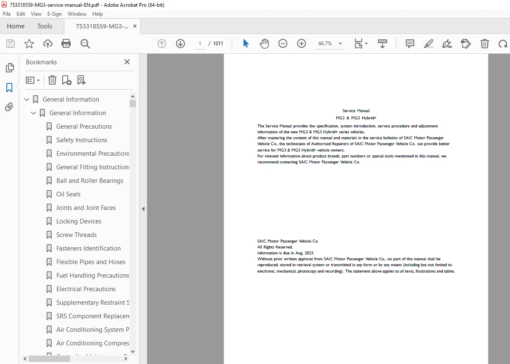This screenshot has width=510, height=364.
Task: Go to the previous page arrow
Action: (x=162, y=44)
